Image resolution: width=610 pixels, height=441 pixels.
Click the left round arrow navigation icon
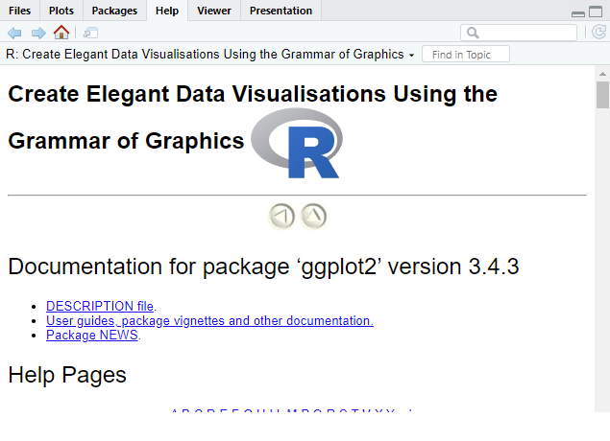click(x=281, y=217)
